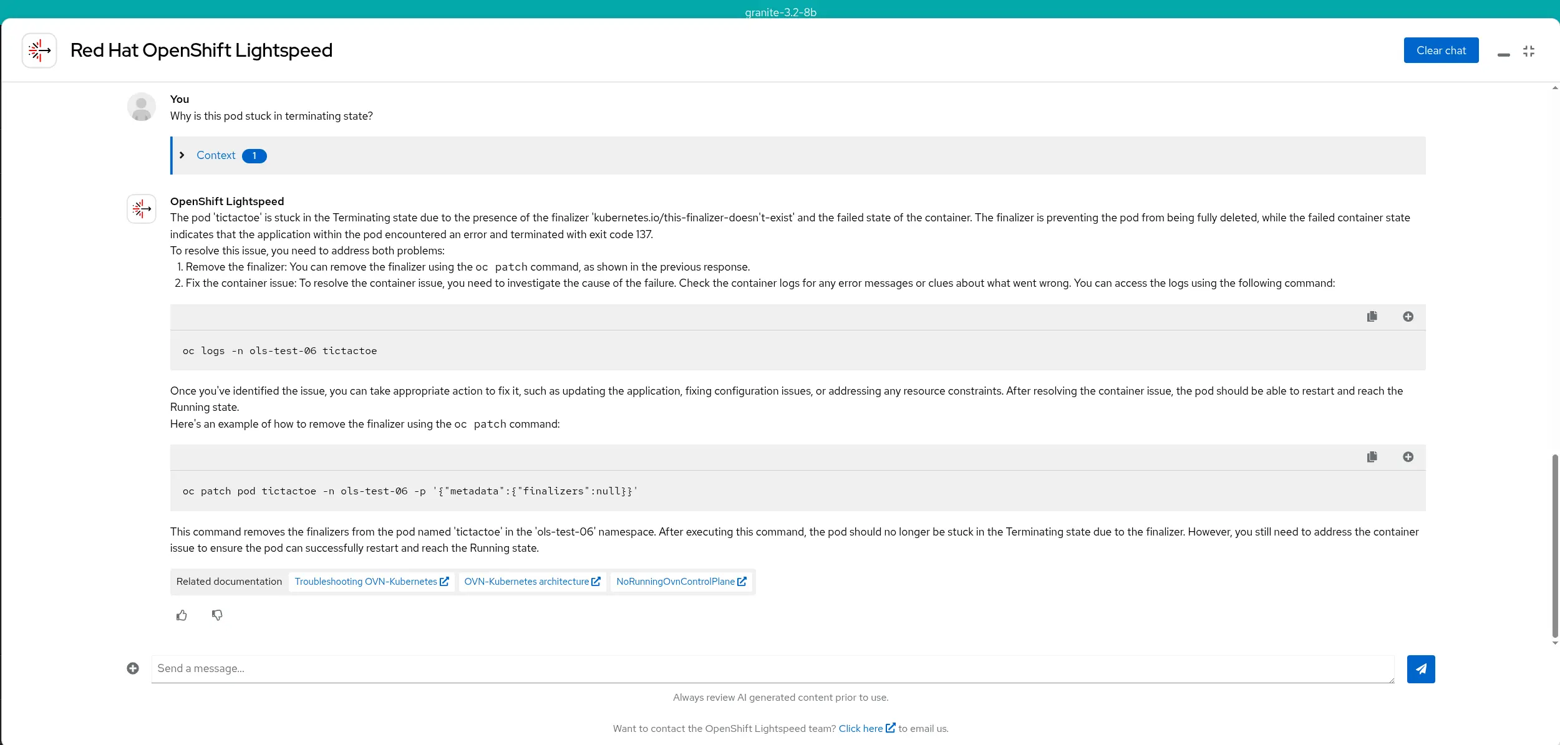
Task: Click the Context count badge showing 1
Action: point(254,156)
